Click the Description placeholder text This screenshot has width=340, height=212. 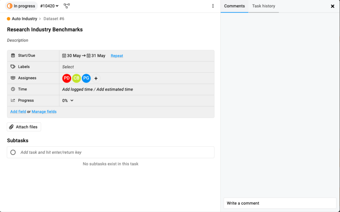(x=18, y=40)
